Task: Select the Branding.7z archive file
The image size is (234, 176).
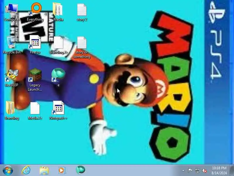Action: tap(58, 45)
